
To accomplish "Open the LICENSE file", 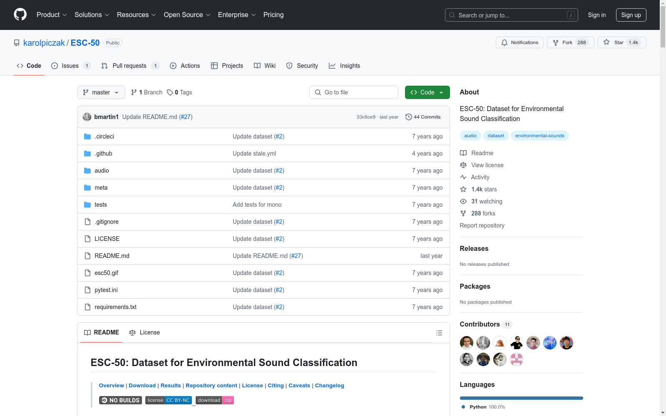I will point(107,239).
